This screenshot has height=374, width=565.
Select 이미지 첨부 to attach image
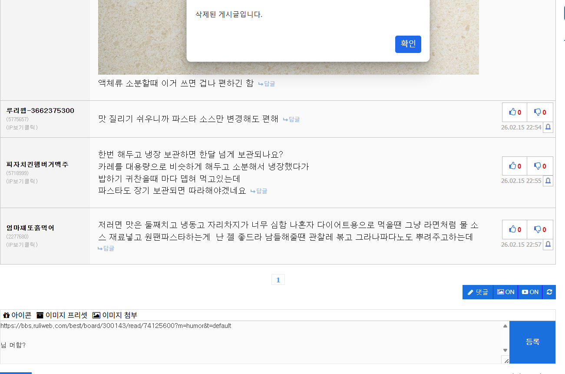(x=115, y=315)
